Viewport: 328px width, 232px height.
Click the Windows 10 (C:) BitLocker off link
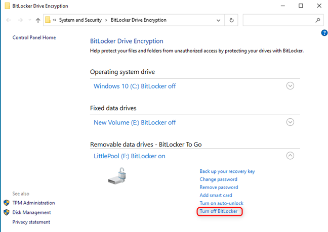click(135, 86)
